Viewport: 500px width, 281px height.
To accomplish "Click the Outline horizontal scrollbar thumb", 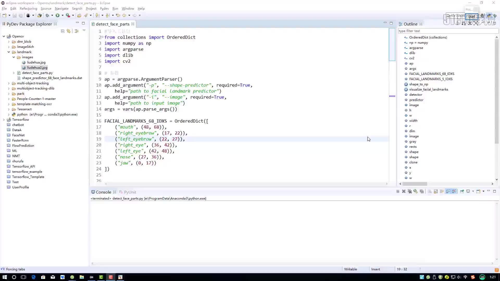I will point(415,184).
